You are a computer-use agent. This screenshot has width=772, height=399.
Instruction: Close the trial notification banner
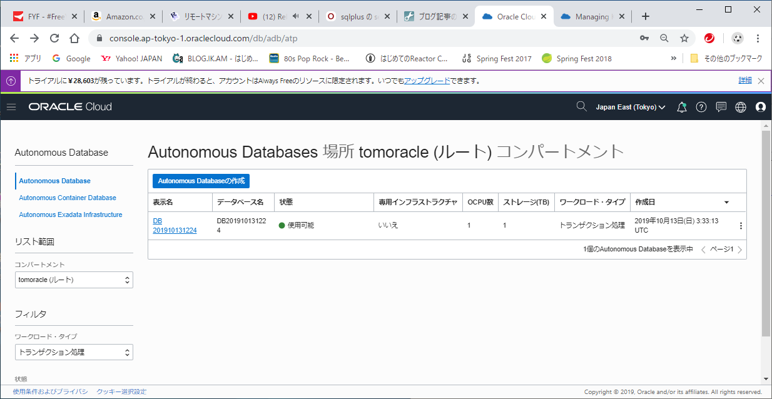pyautogui.click(x=761, y=81)
